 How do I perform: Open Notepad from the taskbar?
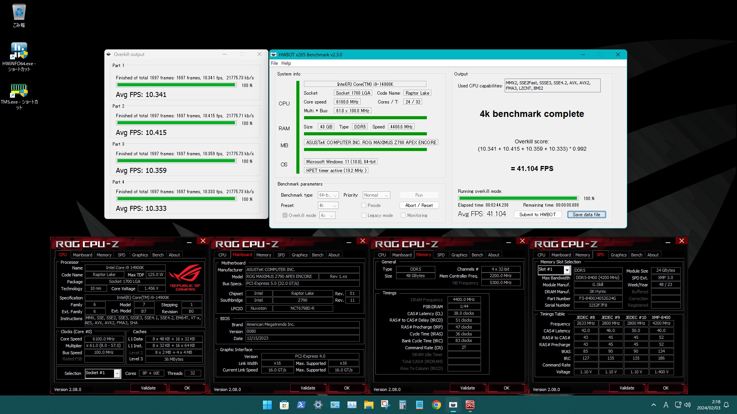(x=419, y=405)
